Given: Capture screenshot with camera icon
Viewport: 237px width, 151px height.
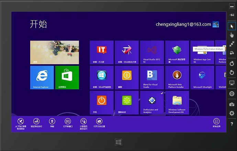Looking at the screenshot, I should click(x=232, y=104).
